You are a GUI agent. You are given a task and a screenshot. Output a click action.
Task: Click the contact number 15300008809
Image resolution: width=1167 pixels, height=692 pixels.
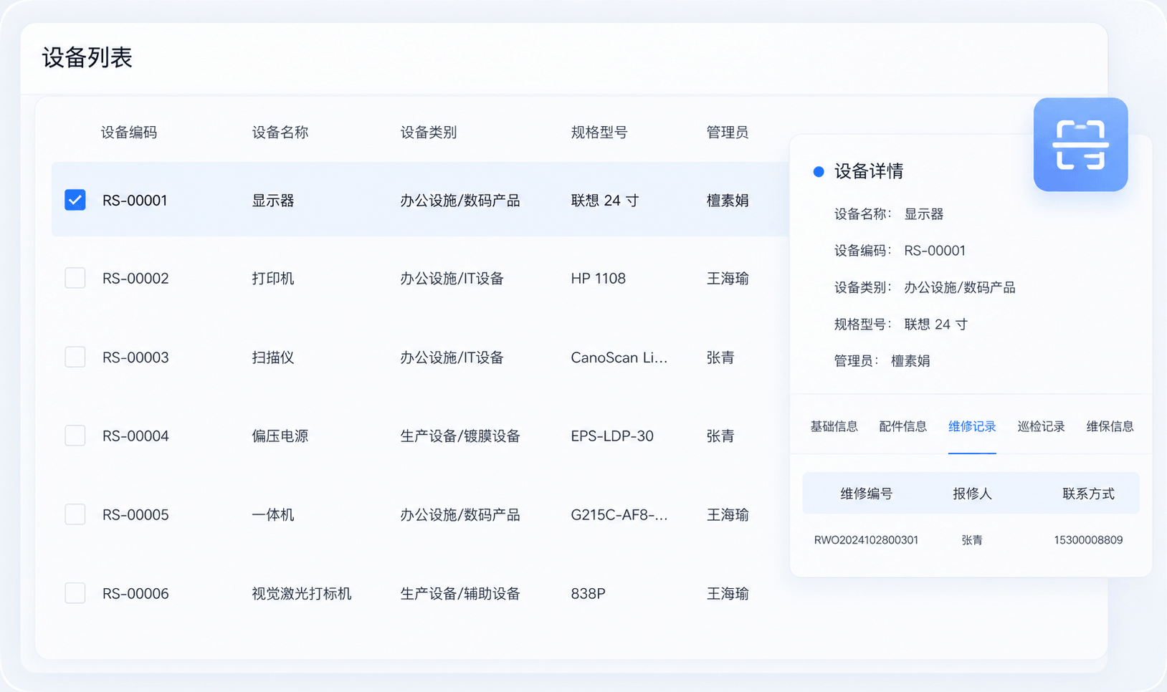click(1088, 540)
